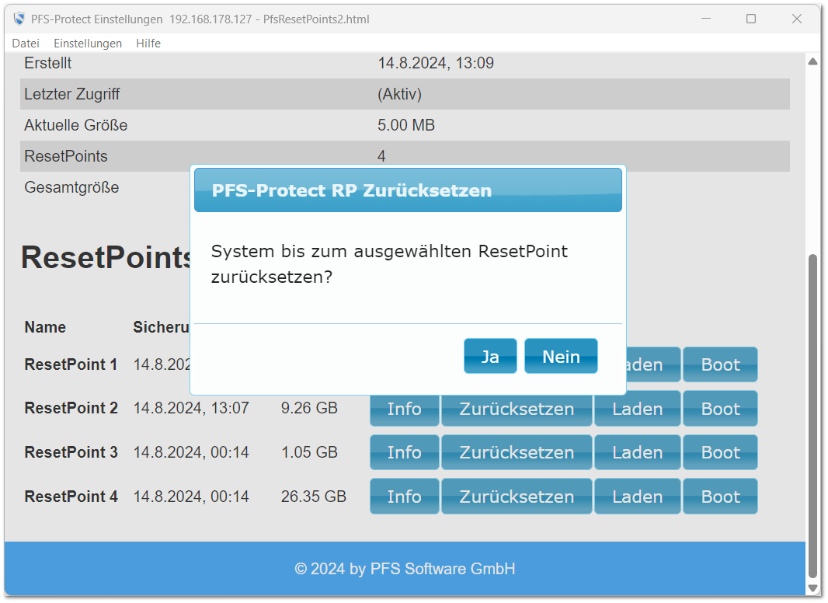Screen dimensions: 828x603
Task: Show Info for ResetPoint 4
Action: click(x=404, y=496)
